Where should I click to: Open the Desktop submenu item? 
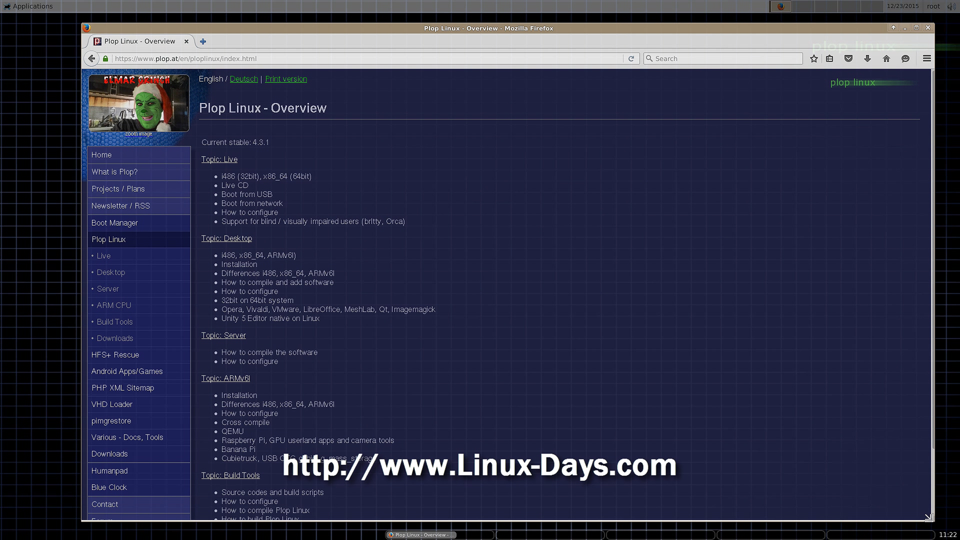[139, 272]
